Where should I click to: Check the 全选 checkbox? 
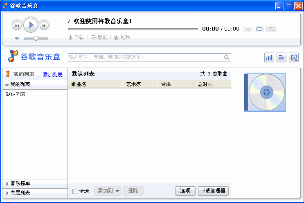click(74, 191)
